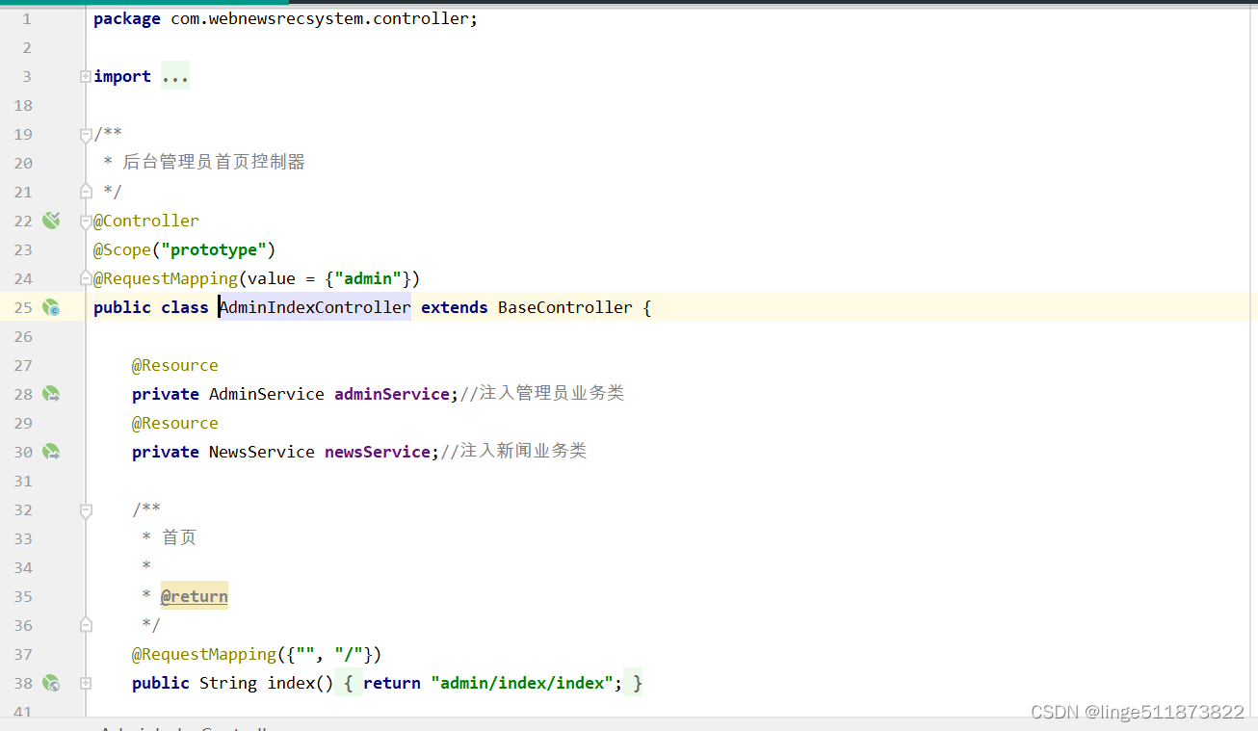Screen dimensions: 1258x731
Task: Collapse the Javadoc end marker on line 21
Action: (86, 192)
